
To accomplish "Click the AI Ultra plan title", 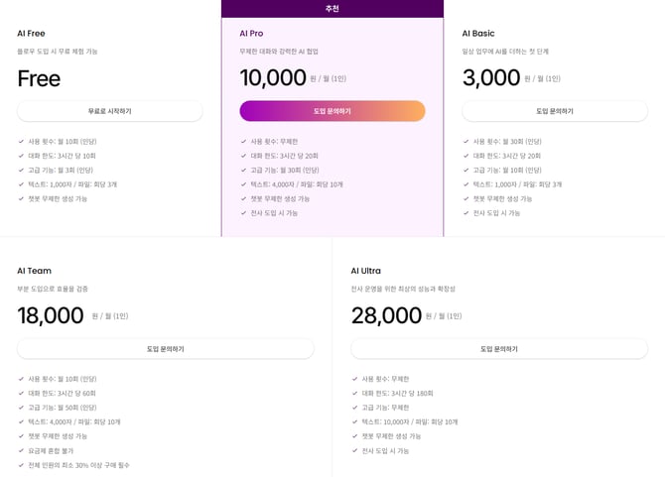I will point(365,271).
